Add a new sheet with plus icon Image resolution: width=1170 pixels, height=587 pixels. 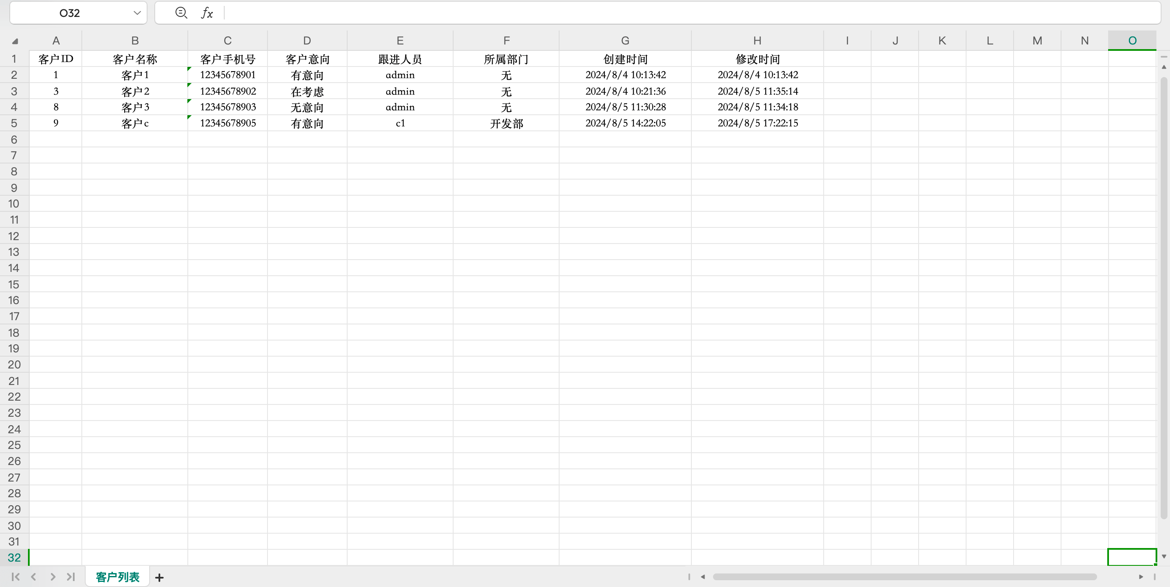(159, 578)
